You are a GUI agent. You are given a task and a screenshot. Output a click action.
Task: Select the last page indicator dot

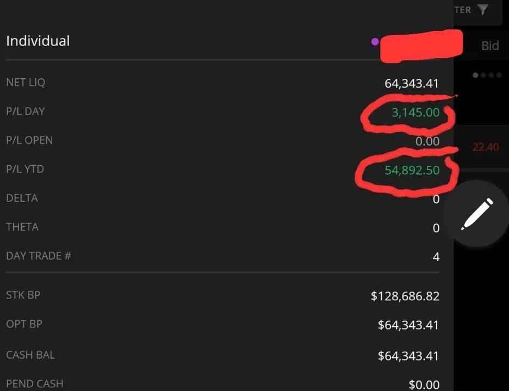click(499, 76)
